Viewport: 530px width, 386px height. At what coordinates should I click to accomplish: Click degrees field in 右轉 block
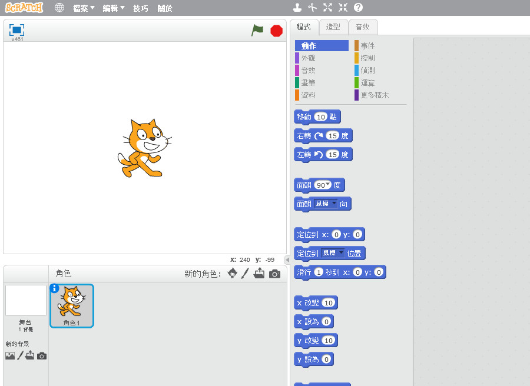[333, 136]
